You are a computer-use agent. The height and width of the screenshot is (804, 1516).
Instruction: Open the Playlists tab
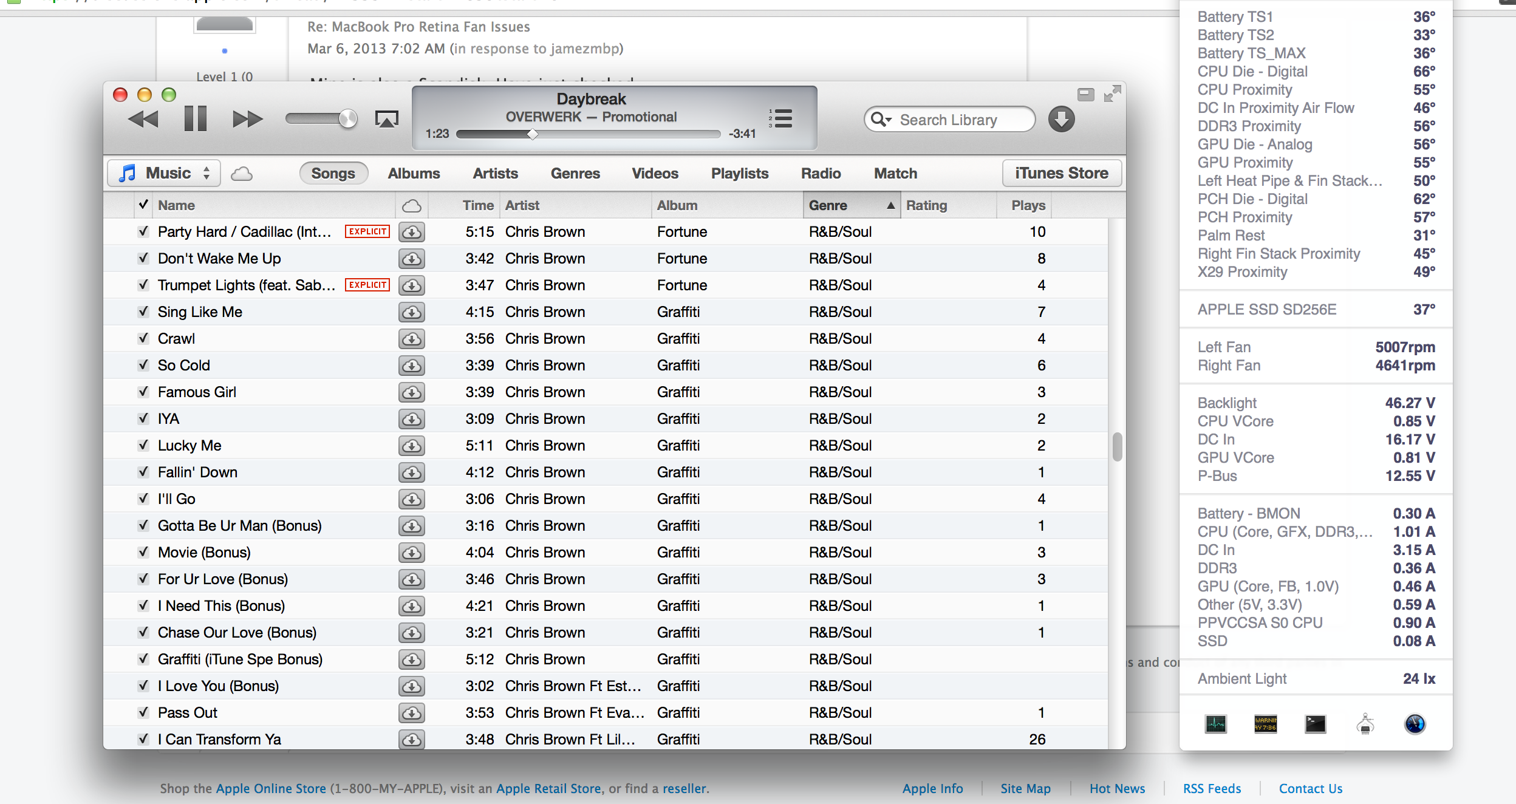(x=739, y=174)
